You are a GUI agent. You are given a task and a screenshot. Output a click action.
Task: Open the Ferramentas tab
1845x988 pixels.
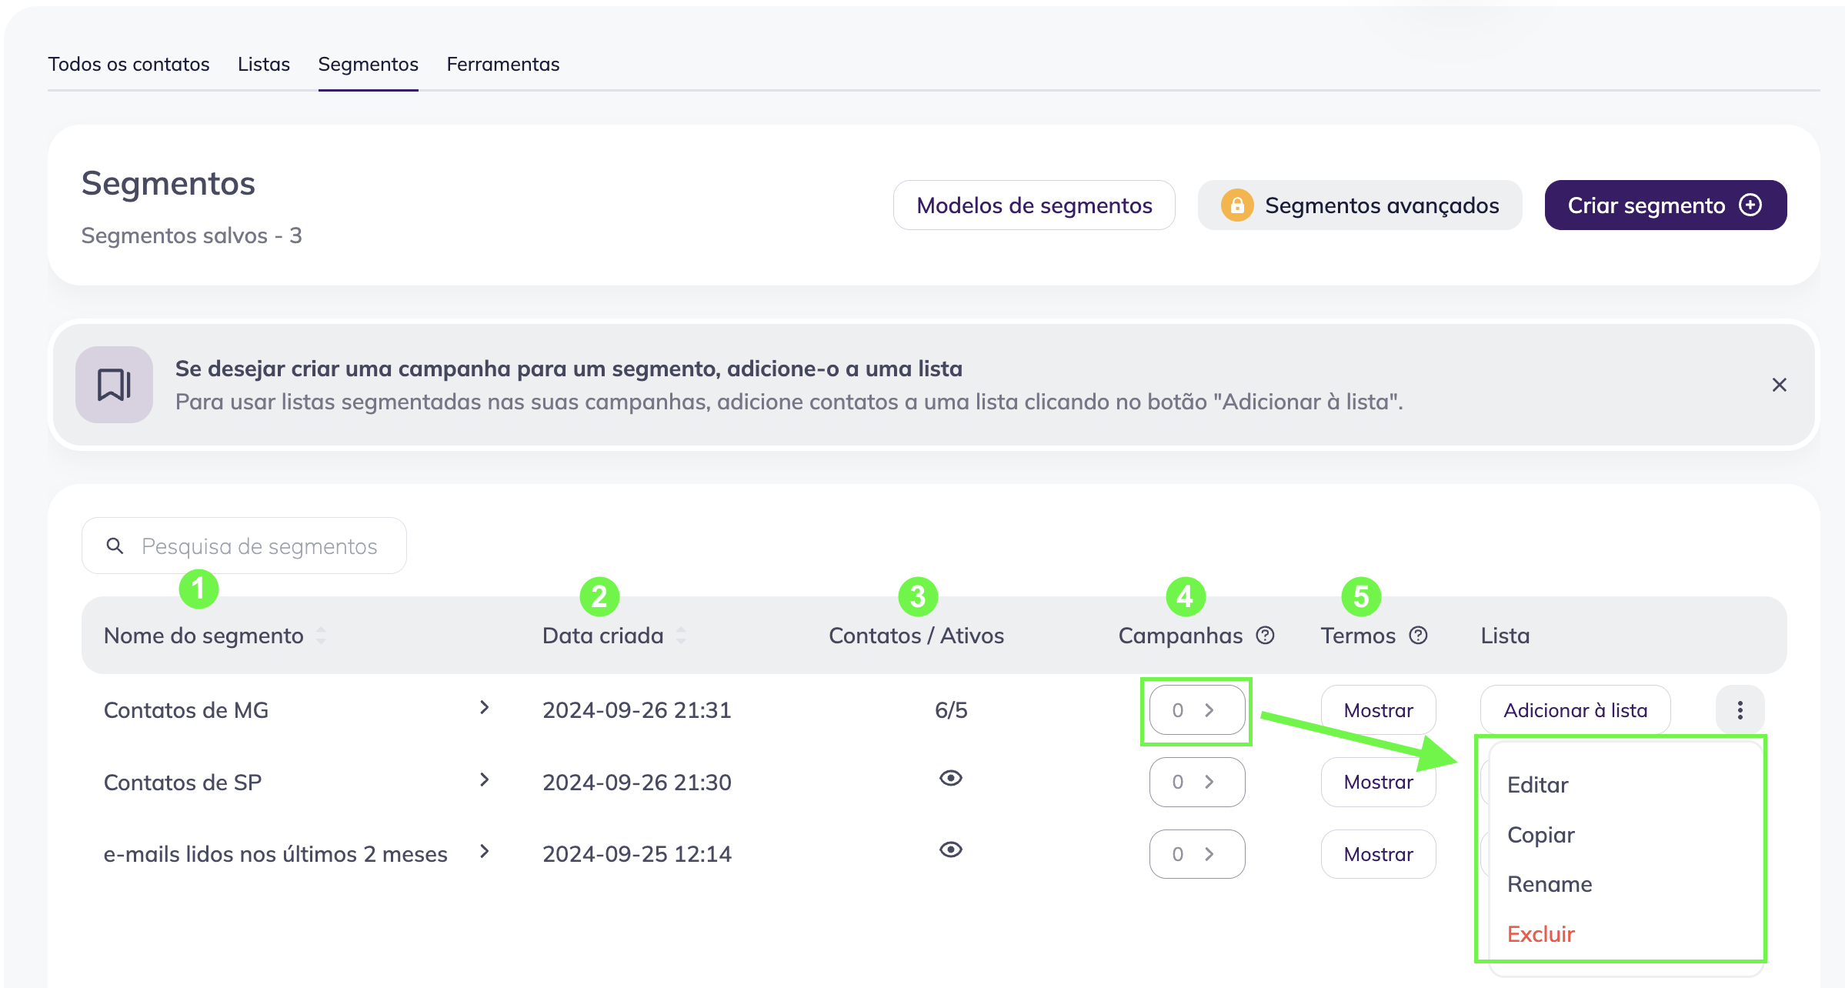502,64
